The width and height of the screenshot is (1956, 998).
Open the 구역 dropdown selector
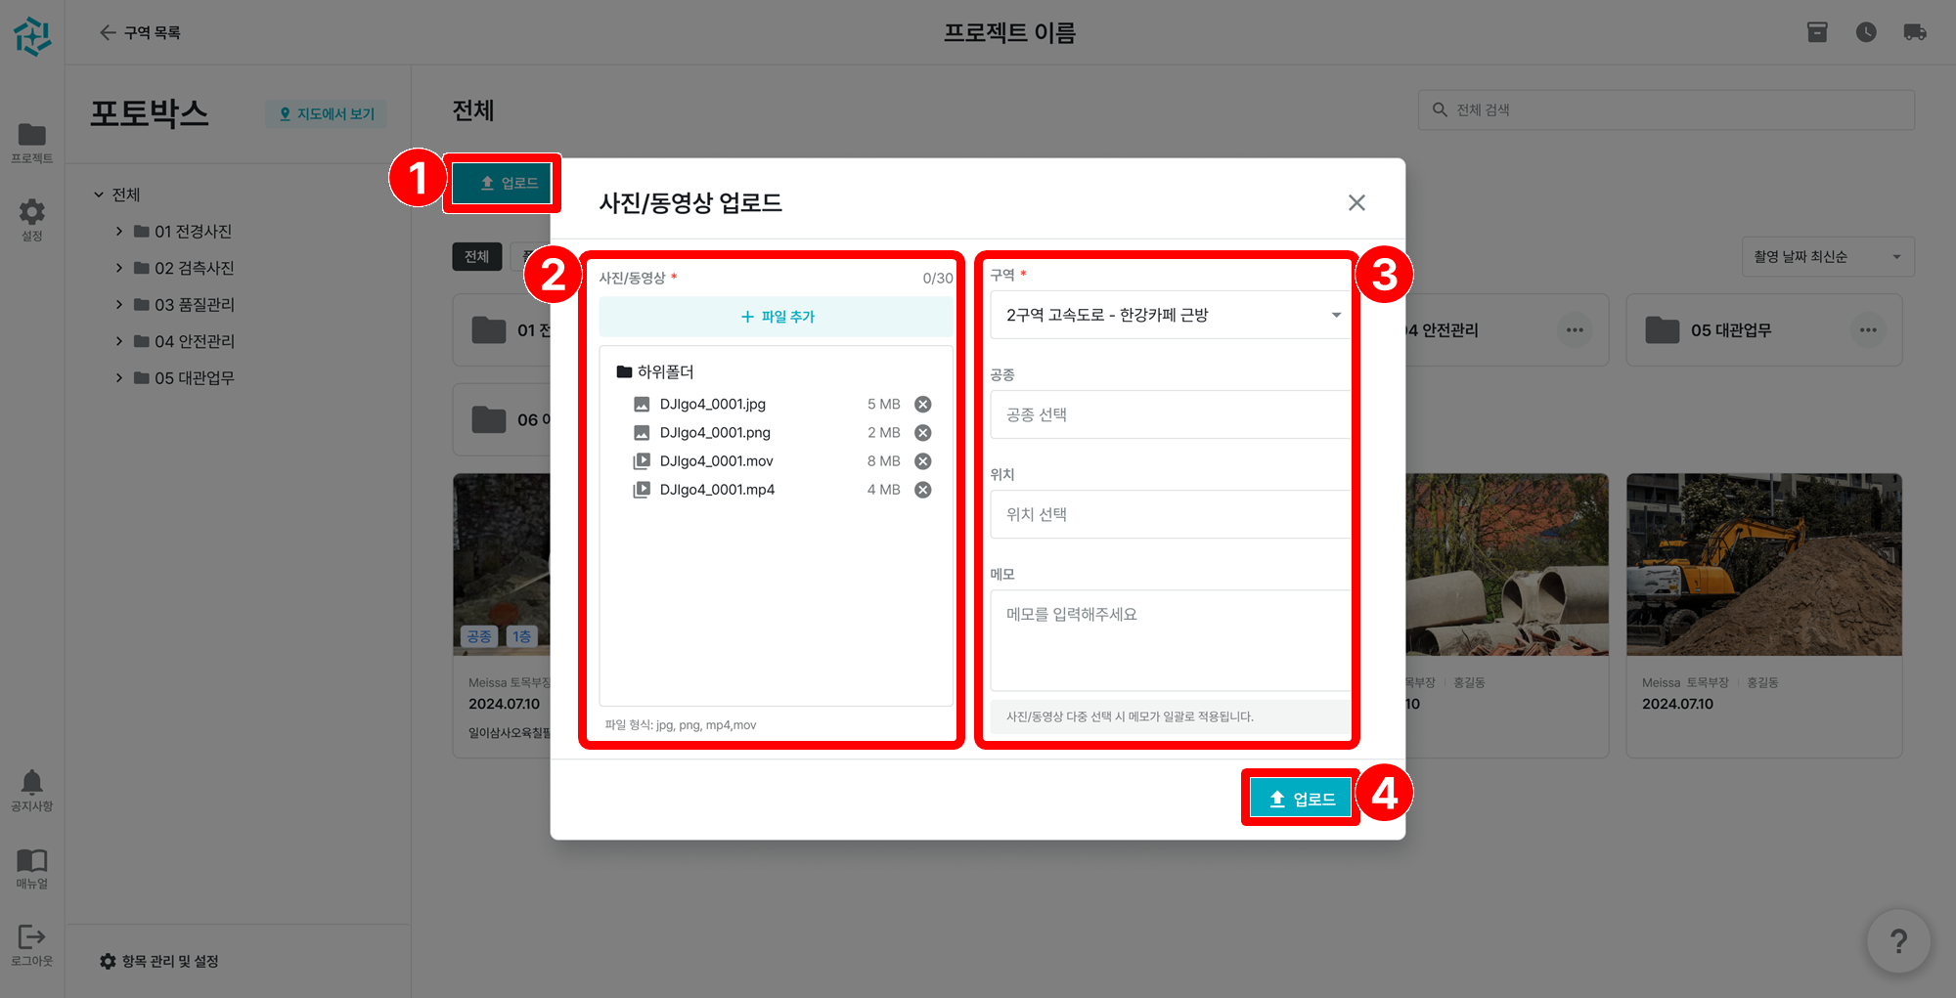point(1170,315)
